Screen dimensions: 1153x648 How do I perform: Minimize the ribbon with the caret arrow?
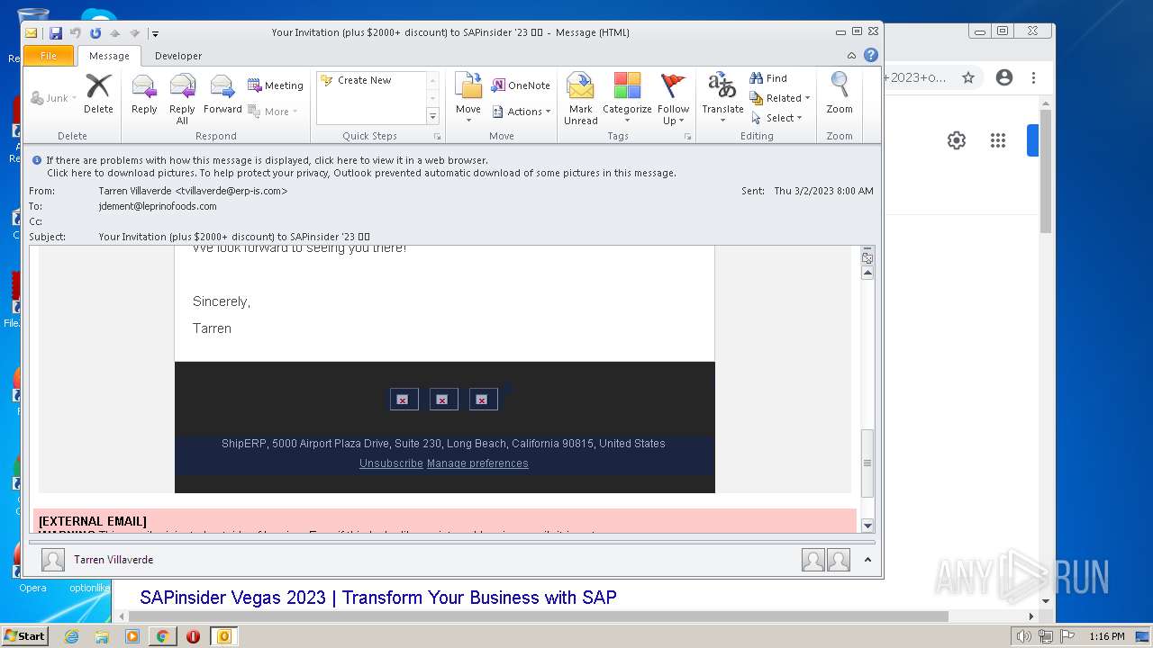[x=851, y=56]
